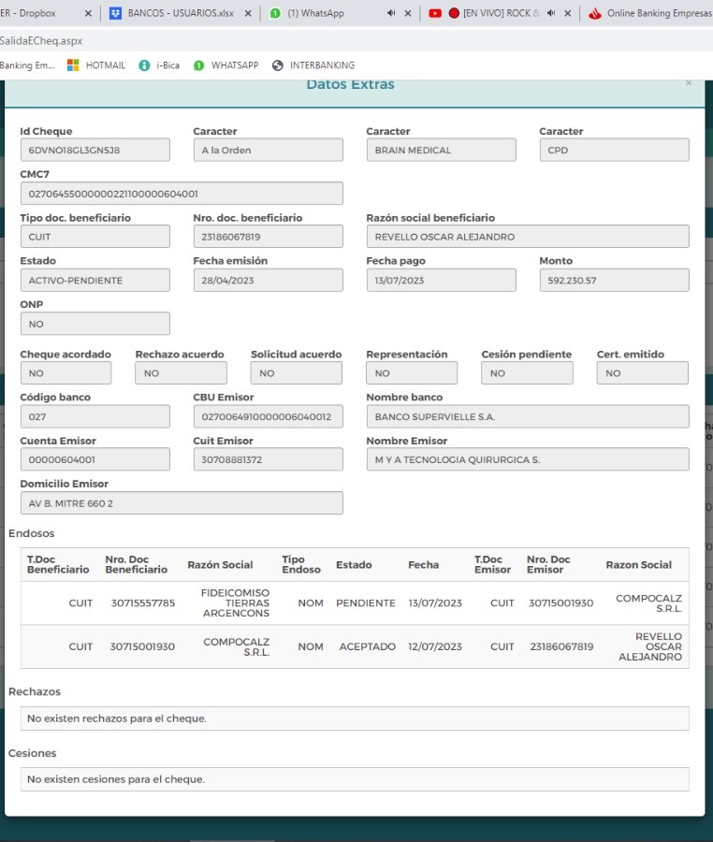713x842 pixels.
Task: Click the A la Orden Caracter field
Action: pyautogui.click(x=268, y=150)
